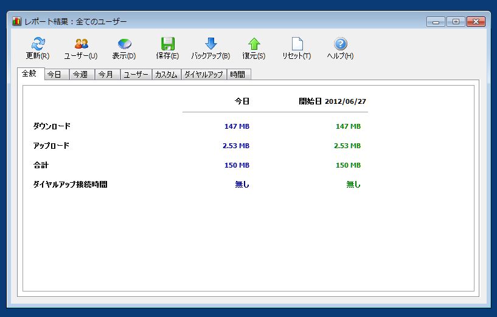Click the green 150 MB total value
The image size is (497, 317).
(348, 165)
